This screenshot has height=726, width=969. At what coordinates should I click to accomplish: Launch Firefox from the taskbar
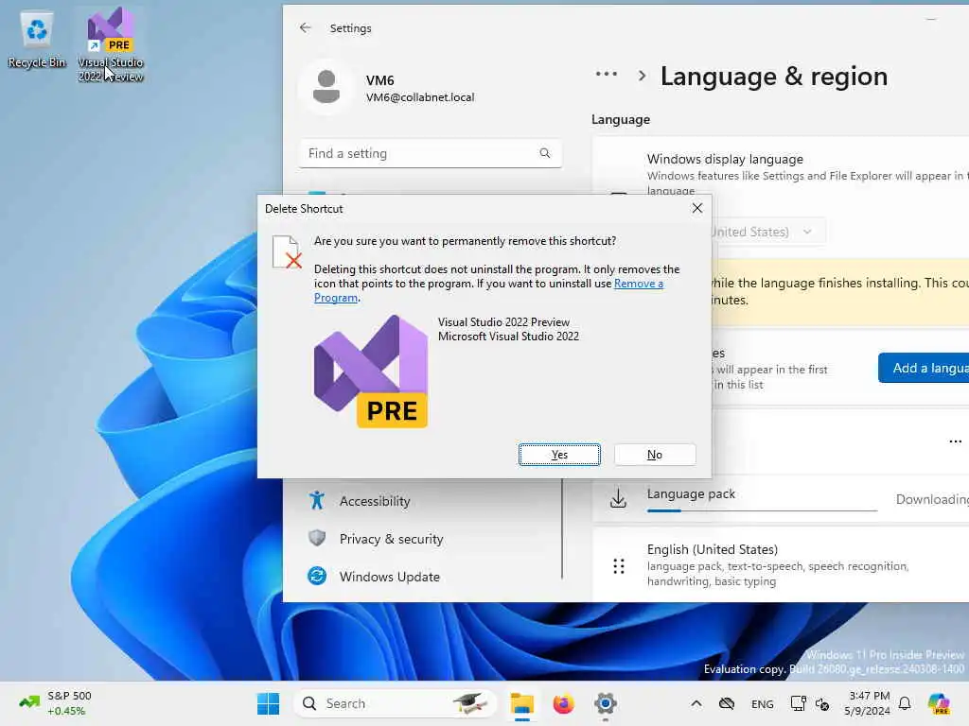point(564,703)
